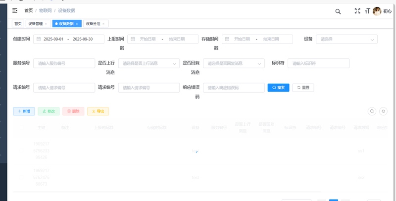The image size is (396, 201).
Task: Open the search magnifier in the header
Action: click(338, 11)
